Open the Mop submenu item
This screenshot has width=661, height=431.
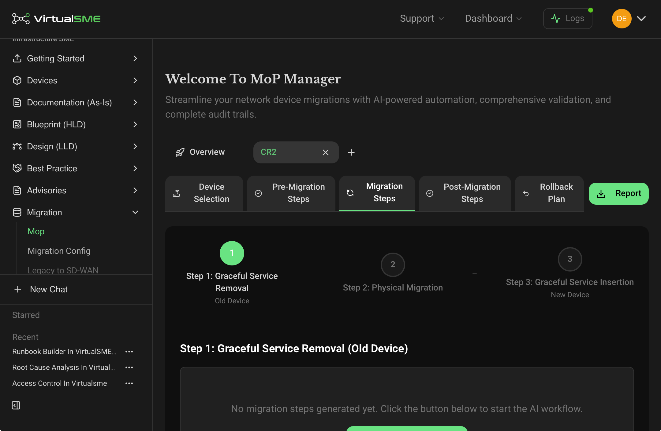tap(36, 231)
